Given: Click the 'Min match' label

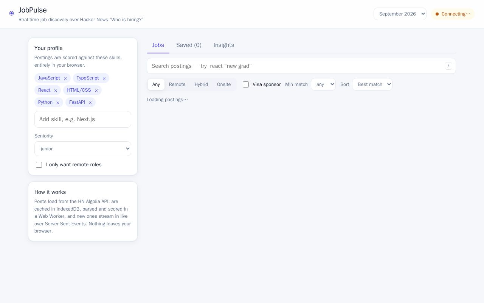Looking at the screenshot, I should 296,84.
